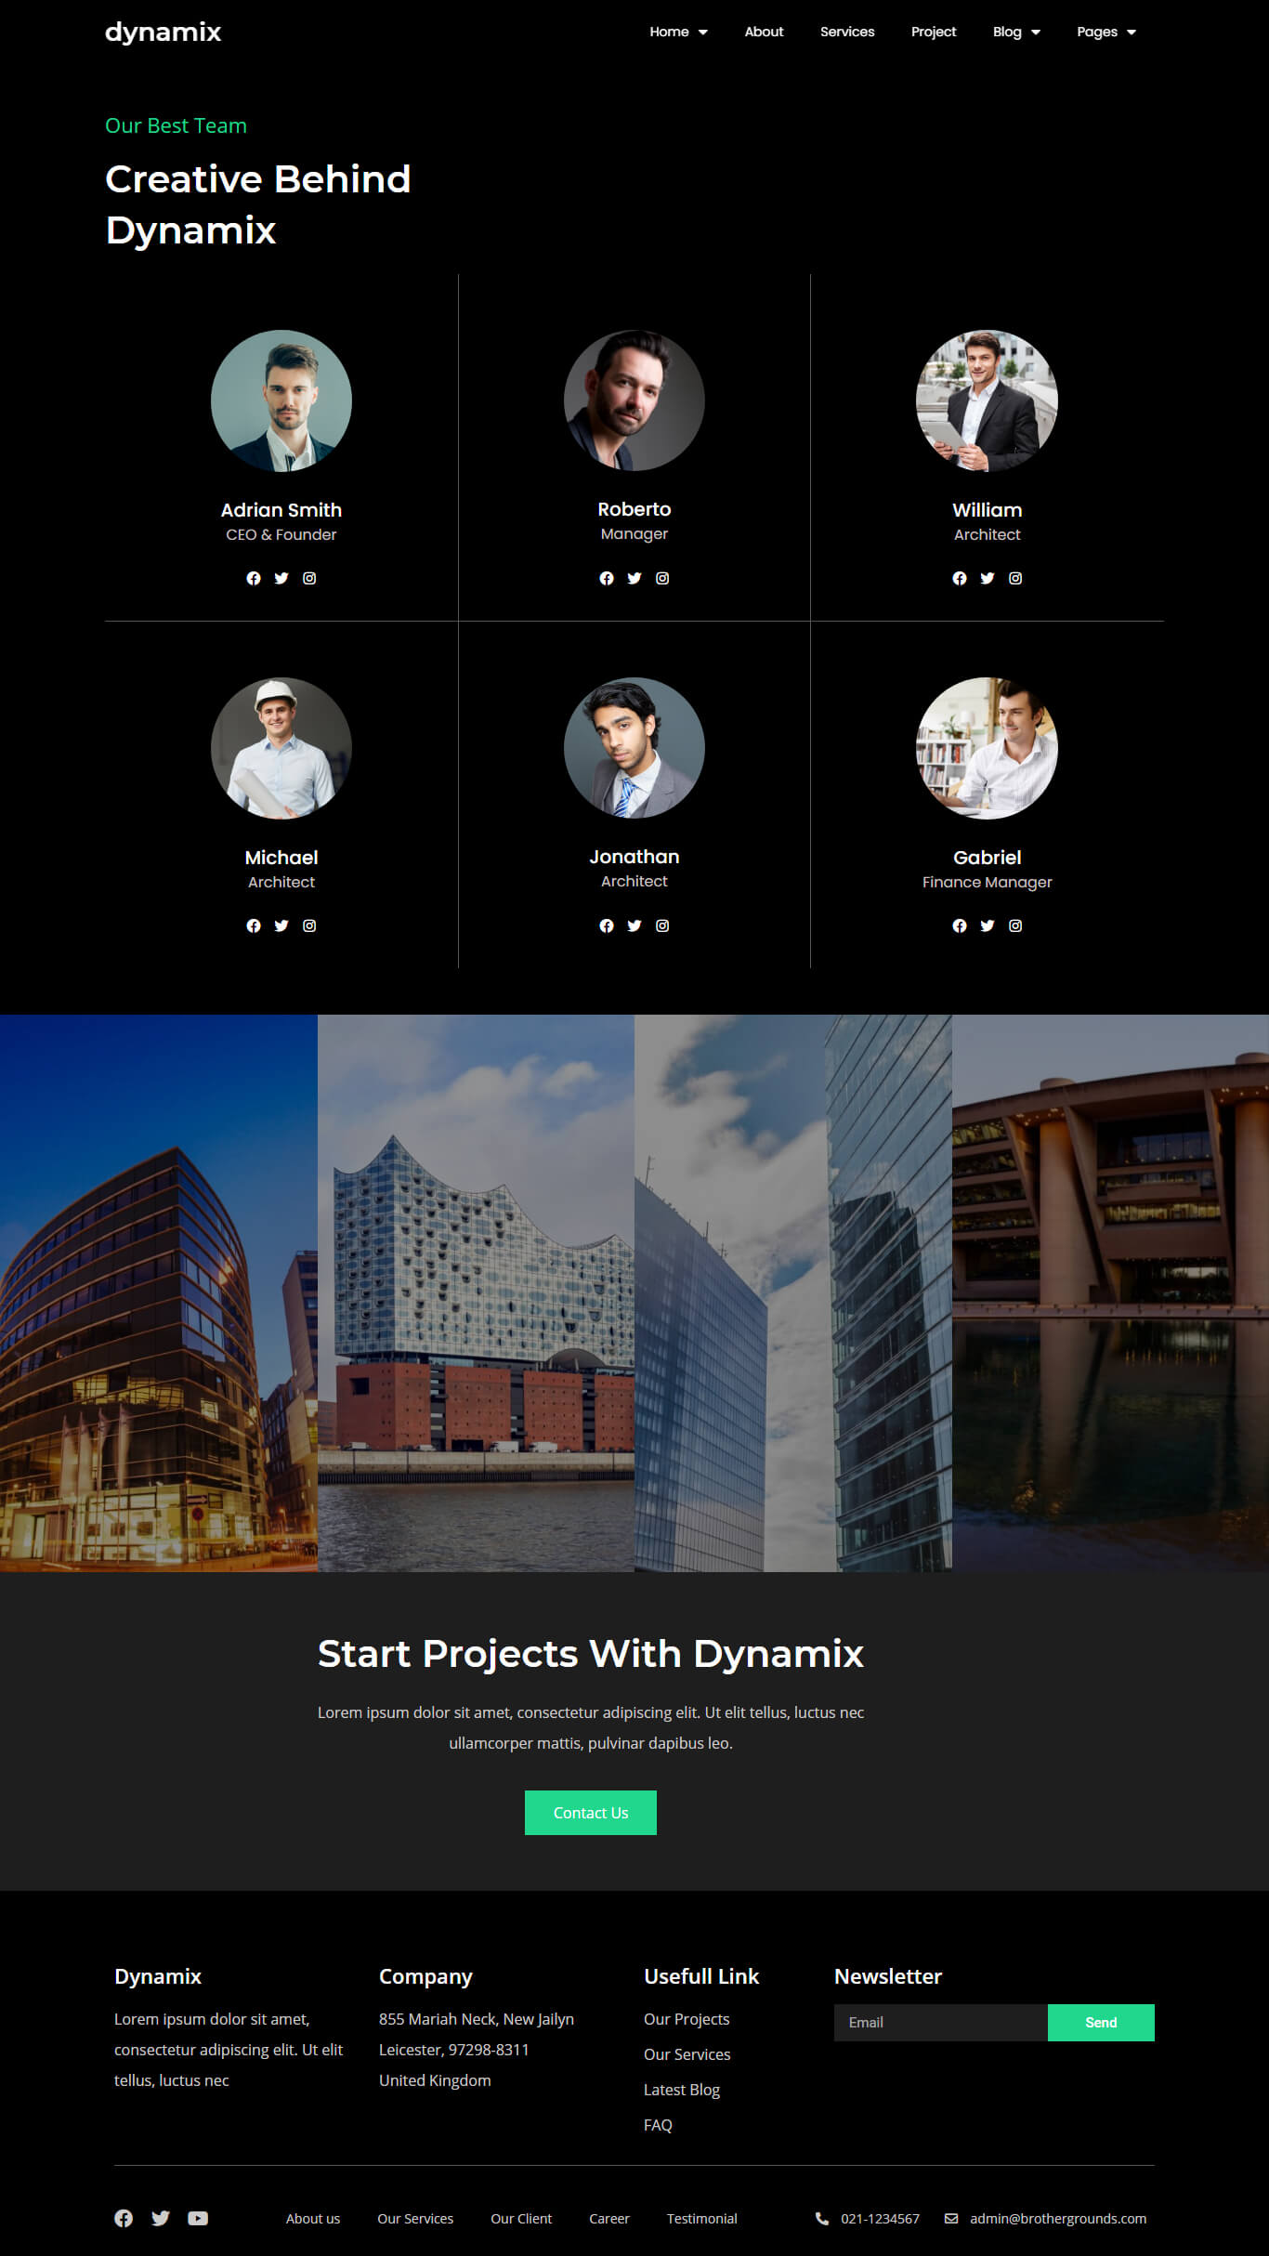Viewport: 1269px width, 2256px height.
Task: Click the footer Facebook icon
Action: coord(124,2218)
